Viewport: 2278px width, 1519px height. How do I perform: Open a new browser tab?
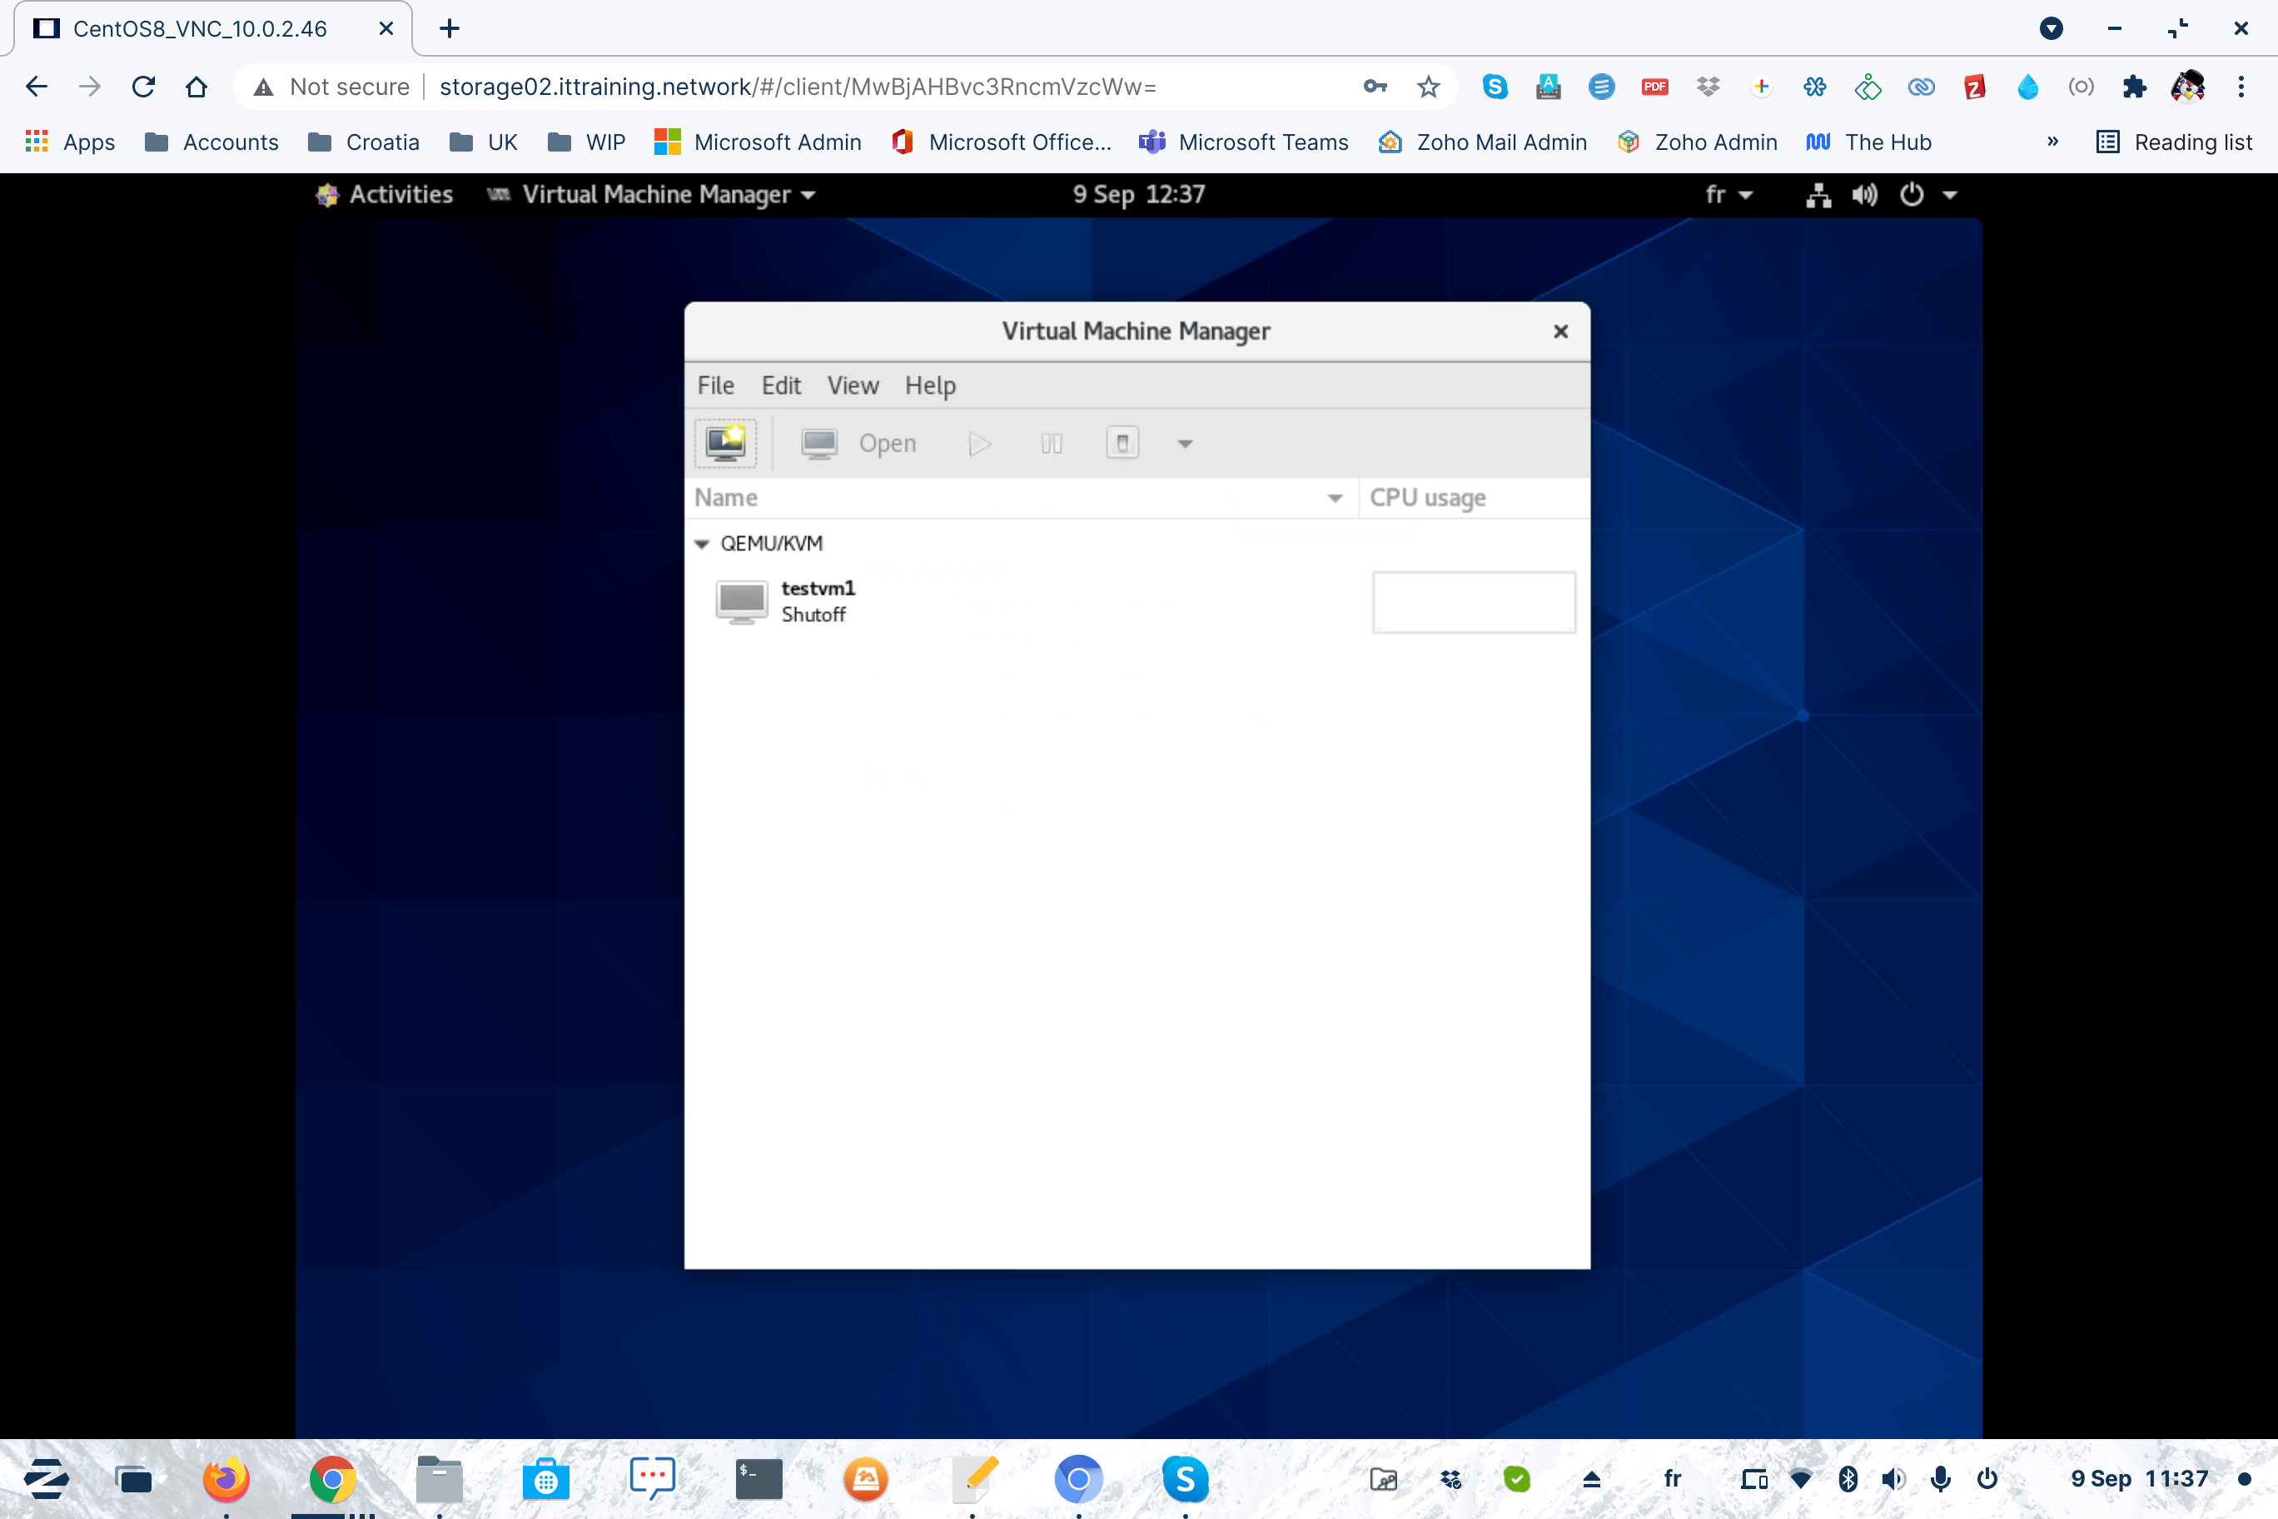click(450, 28)
